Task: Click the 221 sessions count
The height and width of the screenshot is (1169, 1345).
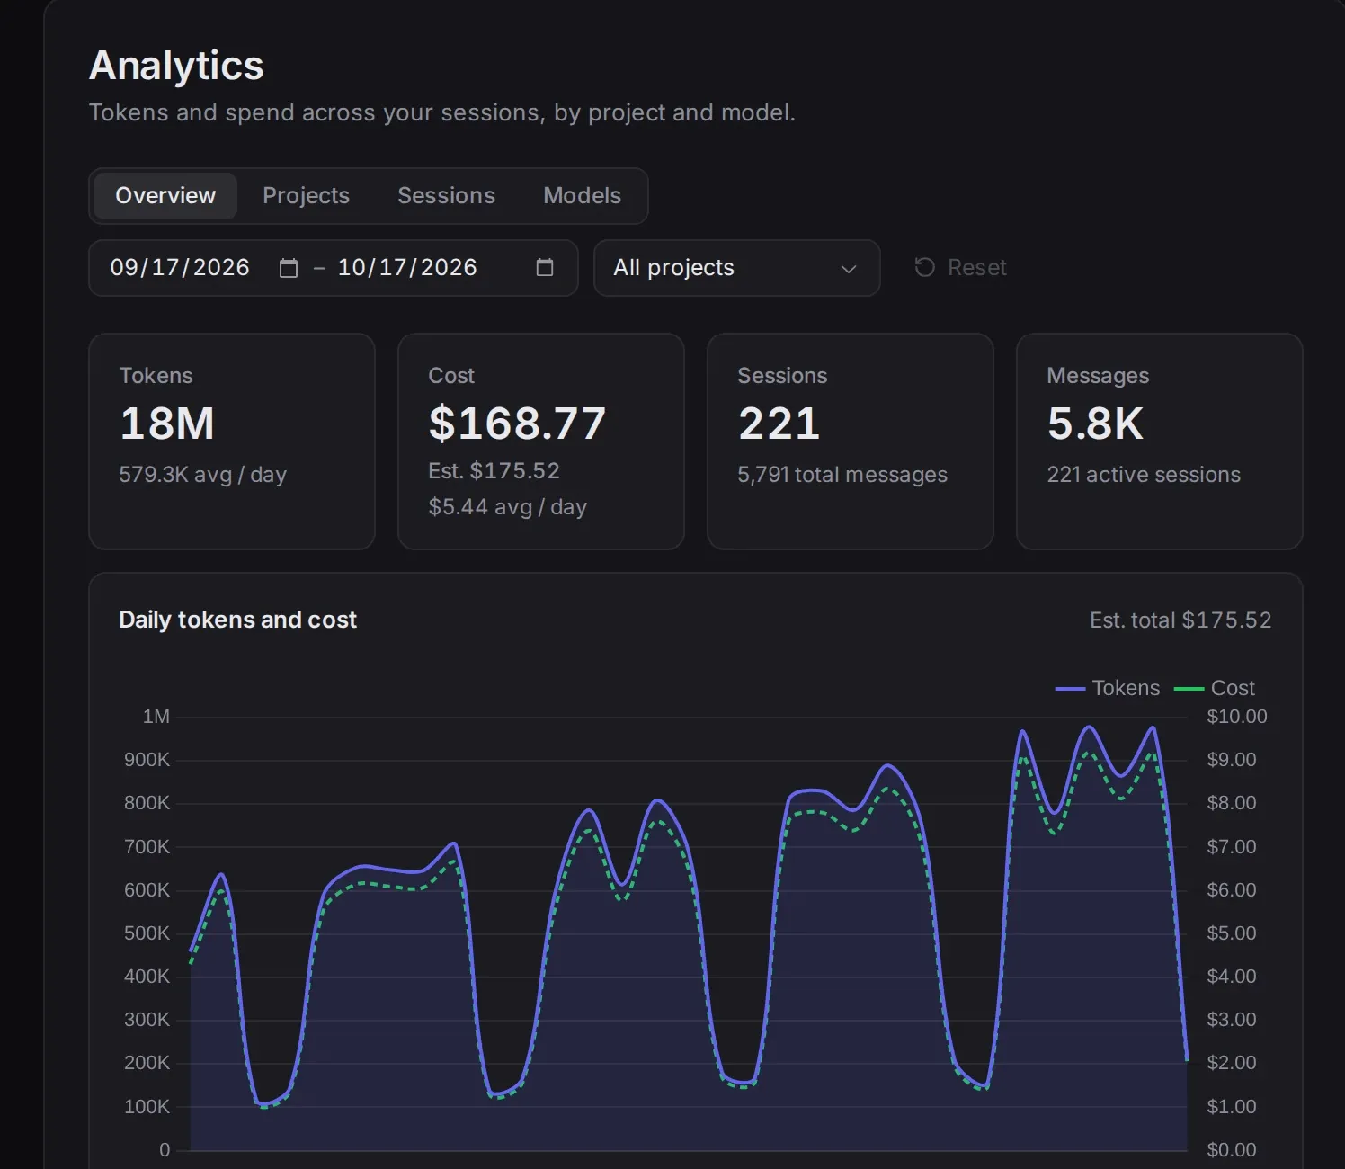Action: tap(779, 424)
